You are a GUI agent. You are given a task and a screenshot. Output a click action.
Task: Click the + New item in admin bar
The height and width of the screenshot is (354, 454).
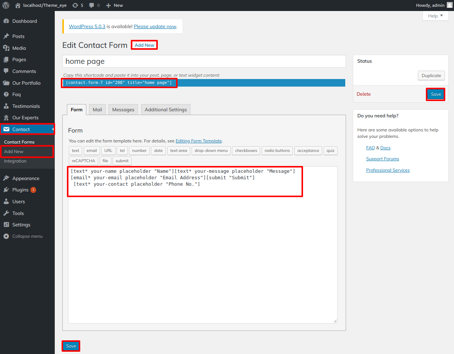[x=114, y=5]
